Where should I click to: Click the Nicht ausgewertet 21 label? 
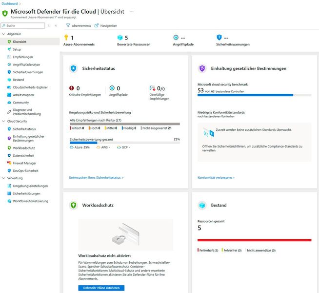point(156,128)
